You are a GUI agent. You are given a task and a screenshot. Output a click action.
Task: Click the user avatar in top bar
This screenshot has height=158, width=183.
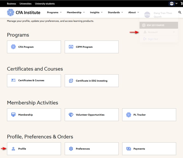(172, 4)
